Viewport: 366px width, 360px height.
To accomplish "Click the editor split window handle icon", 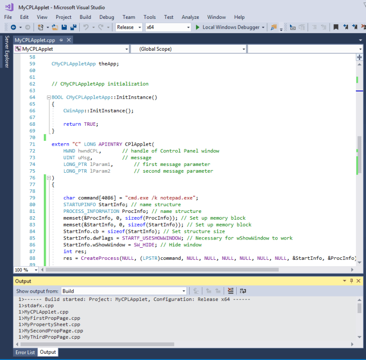I will click(x=359, y=57).
